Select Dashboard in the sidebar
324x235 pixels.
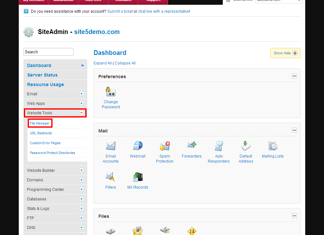(39, 65)
